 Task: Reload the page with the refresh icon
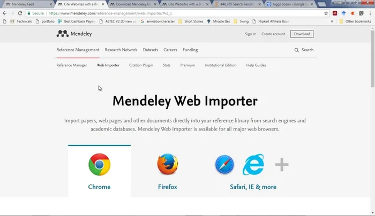click(20, 13)
